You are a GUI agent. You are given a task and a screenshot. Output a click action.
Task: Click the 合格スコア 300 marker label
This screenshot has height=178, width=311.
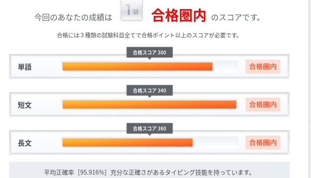pos(149,53)
